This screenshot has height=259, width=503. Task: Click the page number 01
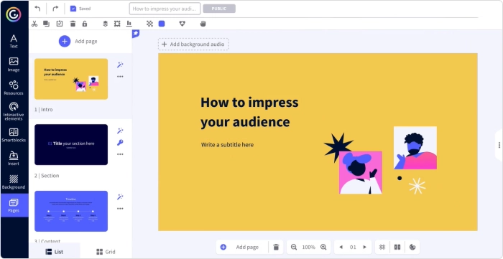353,247
